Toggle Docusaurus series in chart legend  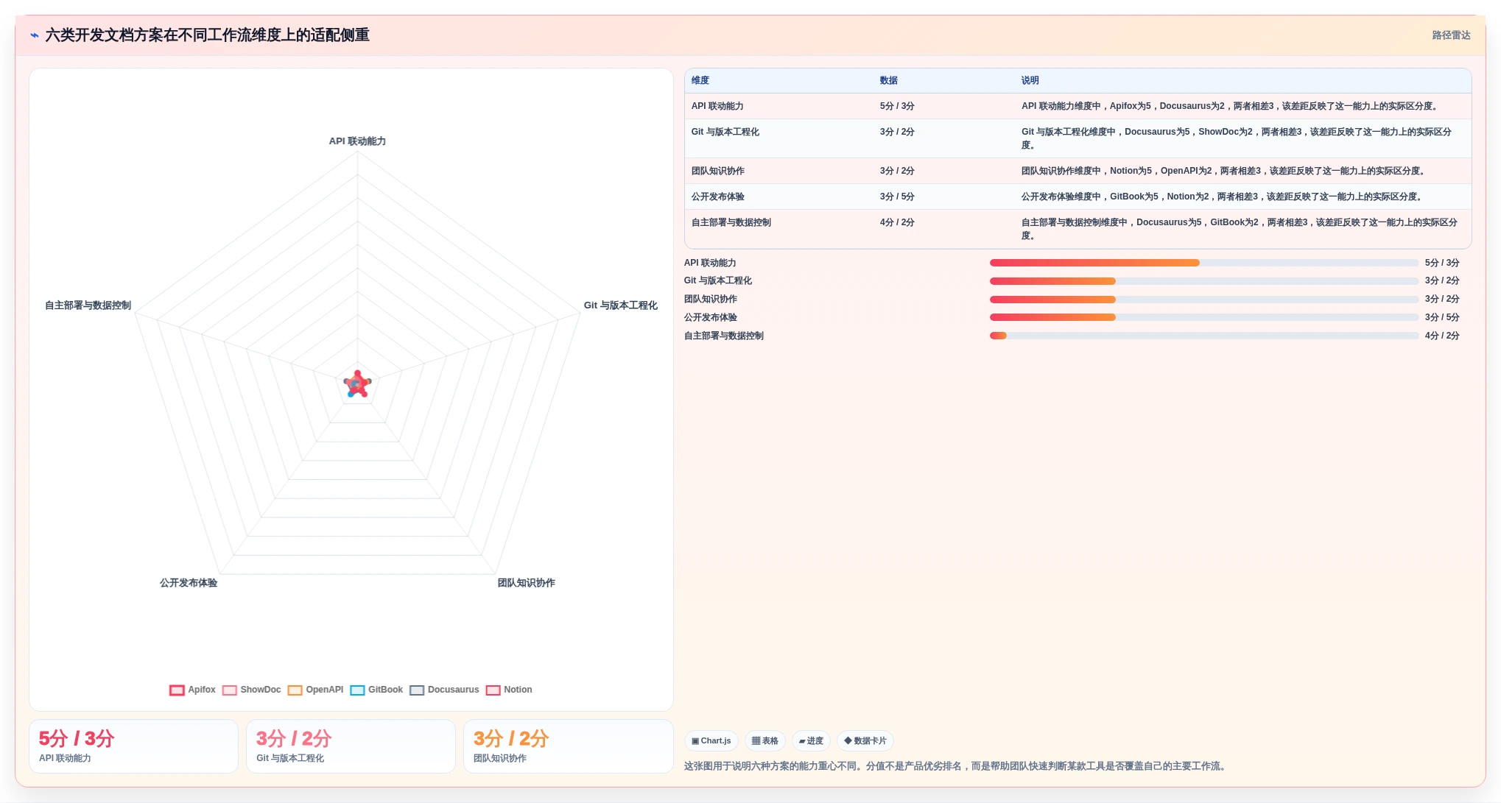coord(444,690)
